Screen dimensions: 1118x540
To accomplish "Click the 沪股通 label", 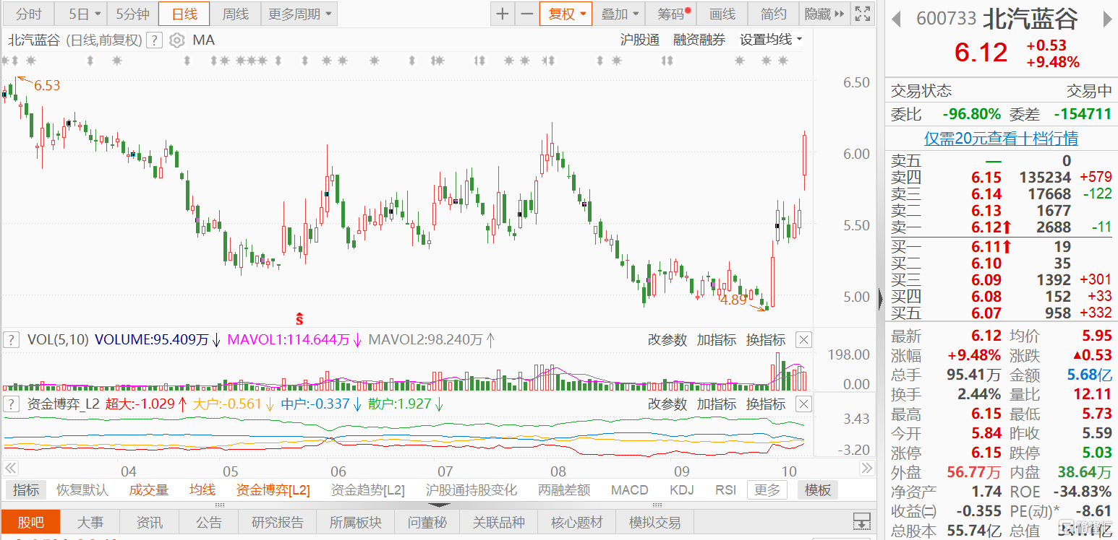I will click(x=640, y=40).
